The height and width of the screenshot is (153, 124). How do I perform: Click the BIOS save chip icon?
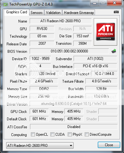pyautogui.click(x=114, y=51)
